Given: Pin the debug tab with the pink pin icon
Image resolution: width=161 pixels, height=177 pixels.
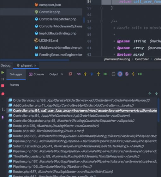Looking at the screenshot, I should (3, 117).
